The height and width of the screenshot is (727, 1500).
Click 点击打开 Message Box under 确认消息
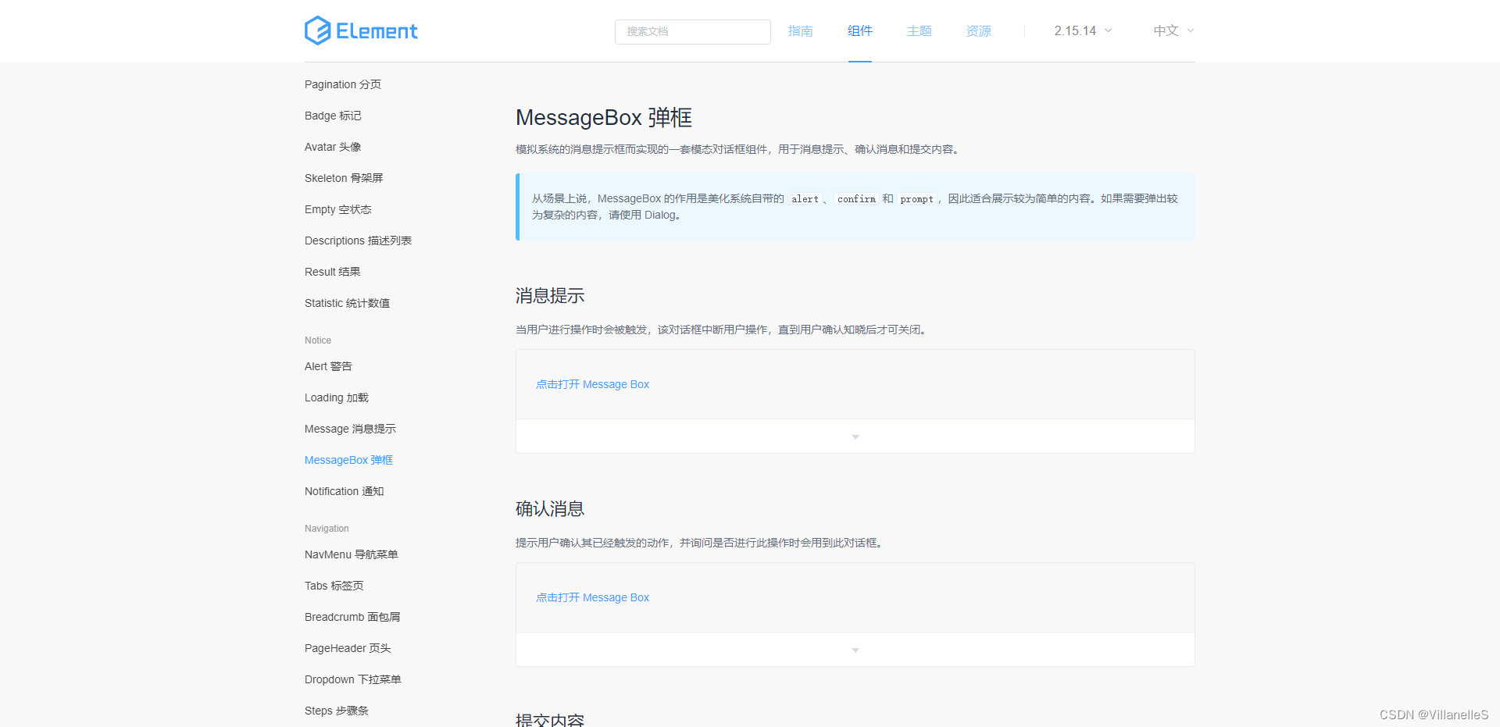592,597
